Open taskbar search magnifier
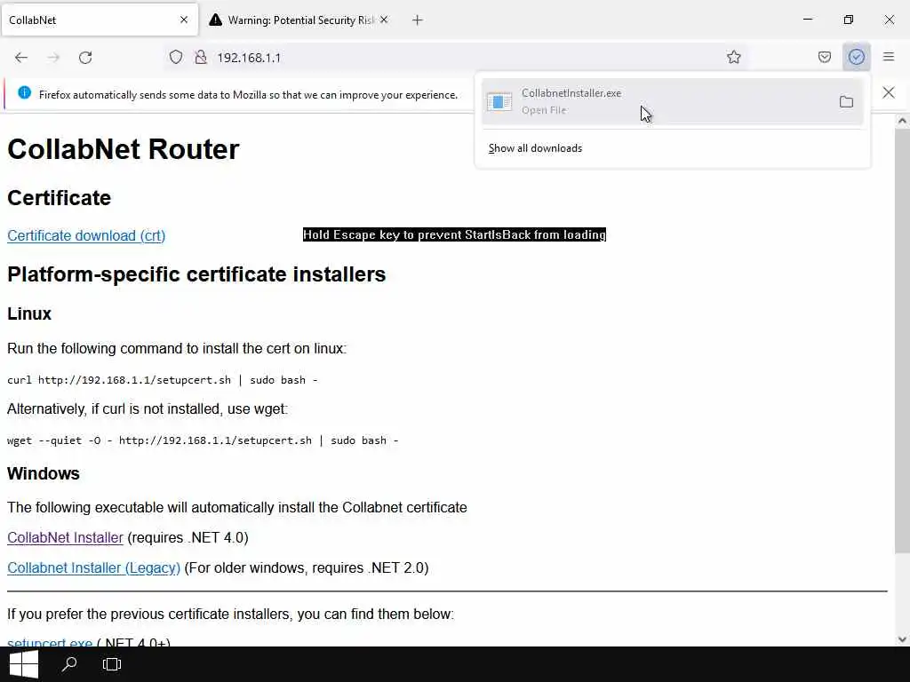The height and width of the screenshot is (682, 910). click(69, 664)
